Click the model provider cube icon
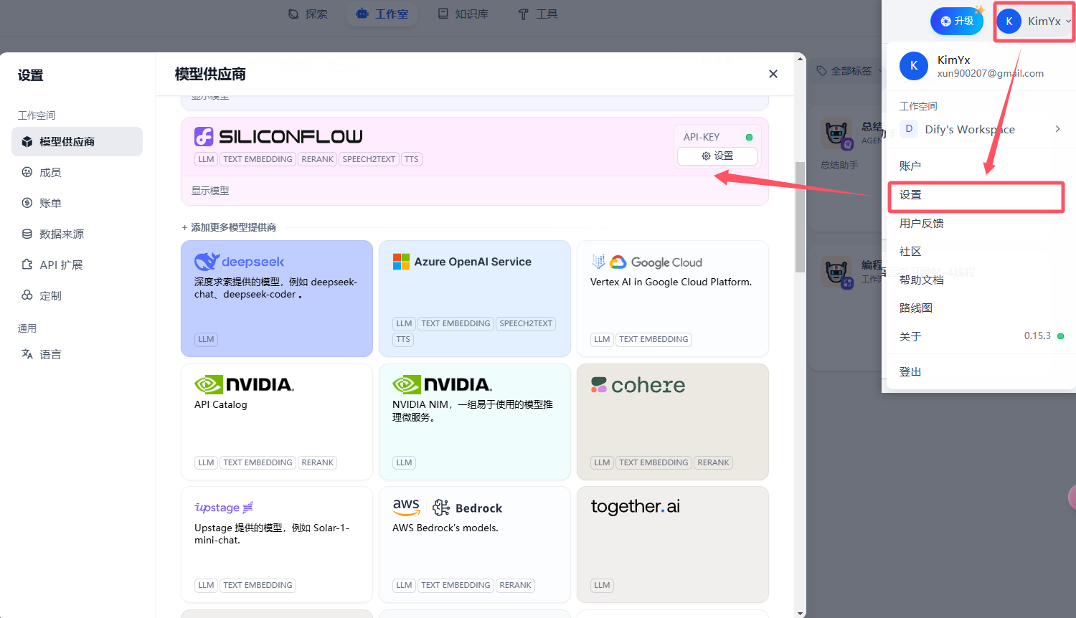1076x618 pixels. click(x=27, y=142)
